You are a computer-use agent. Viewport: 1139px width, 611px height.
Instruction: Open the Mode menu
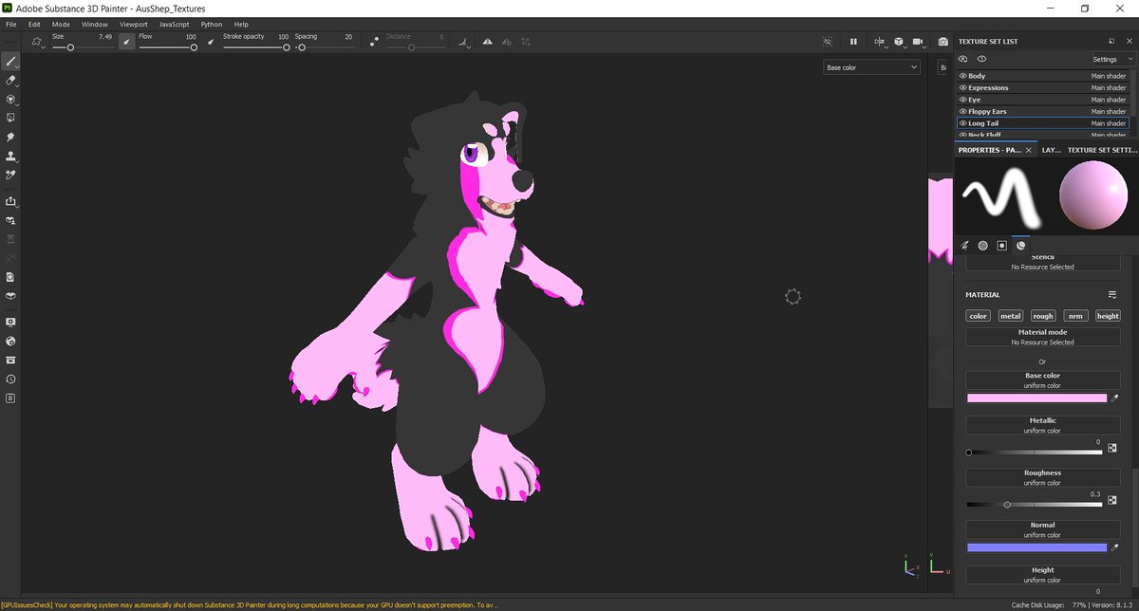[61, 24]
